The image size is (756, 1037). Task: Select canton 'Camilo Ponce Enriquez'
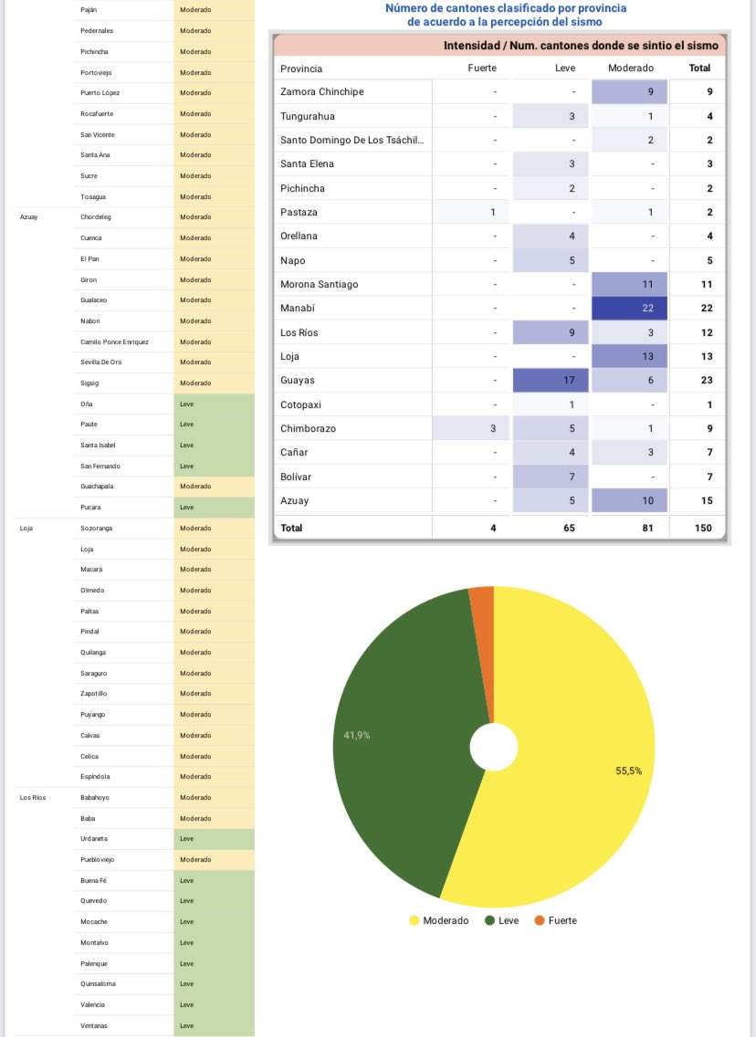click(x=114, y=342)
